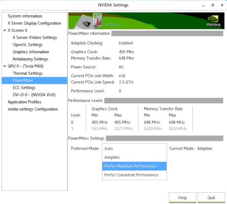Collapse the GPU 0 - (Tesla M60) node

coord(5,66)
